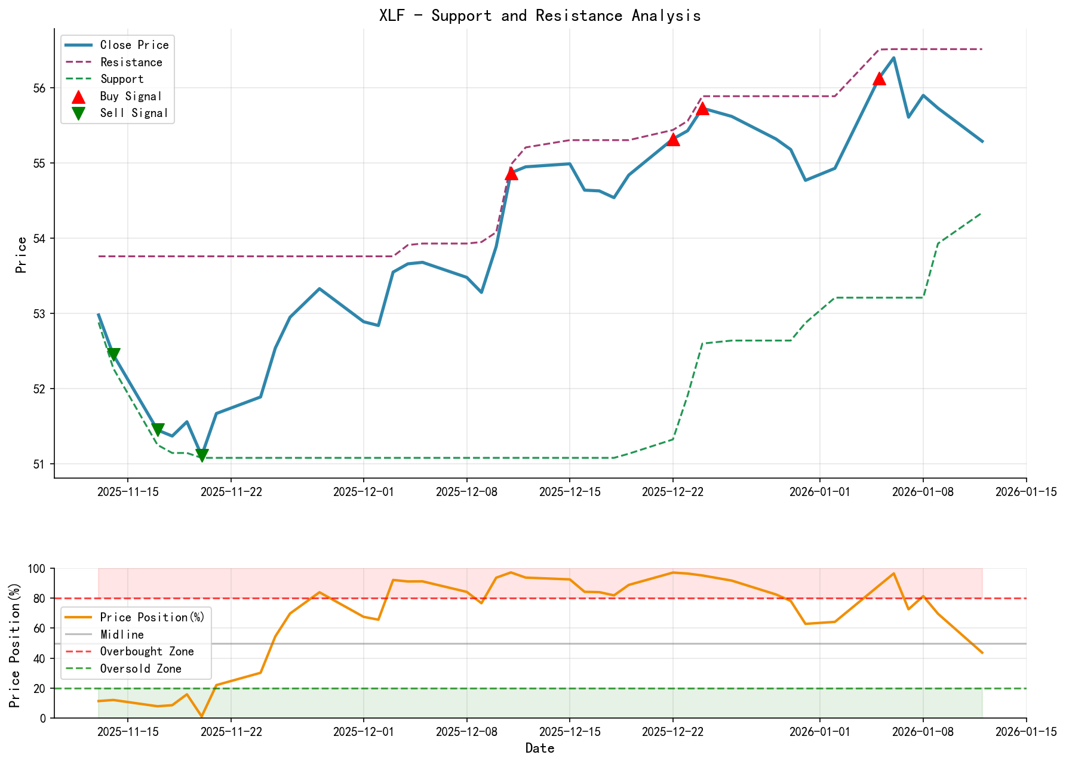Click the blue Close Price line sample in legend
This screenshot has height=764, width=1066.
tap(78, 45)
